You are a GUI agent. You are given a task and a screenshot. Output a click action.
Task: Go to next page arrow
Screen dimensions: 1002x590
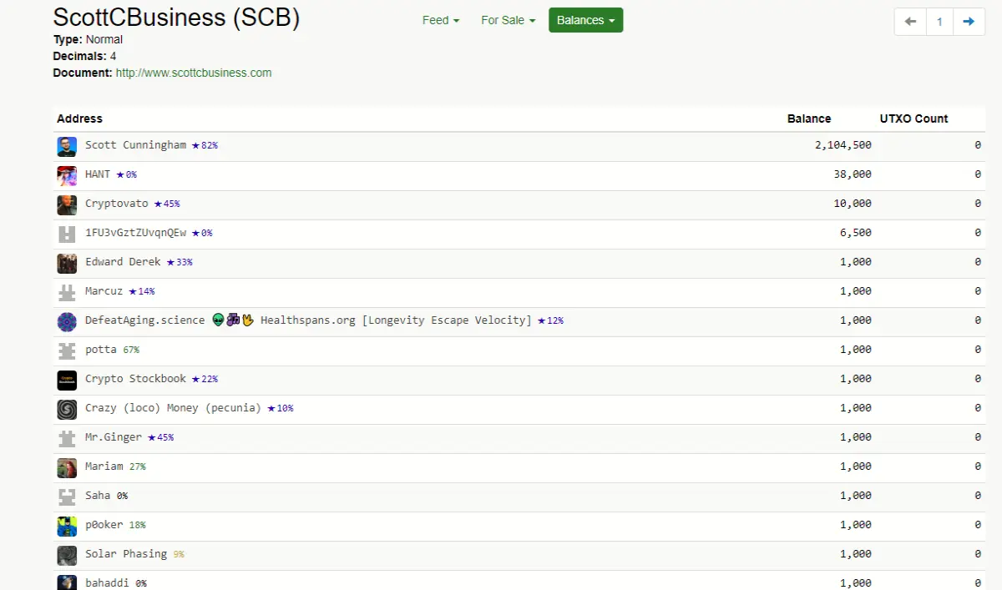click(969, 22)
